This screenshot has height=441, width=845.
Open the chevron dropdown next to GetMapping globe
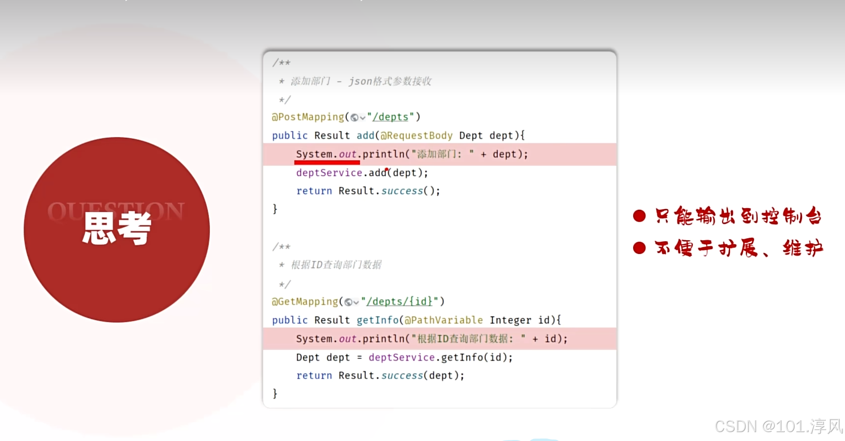coord(357,302)
